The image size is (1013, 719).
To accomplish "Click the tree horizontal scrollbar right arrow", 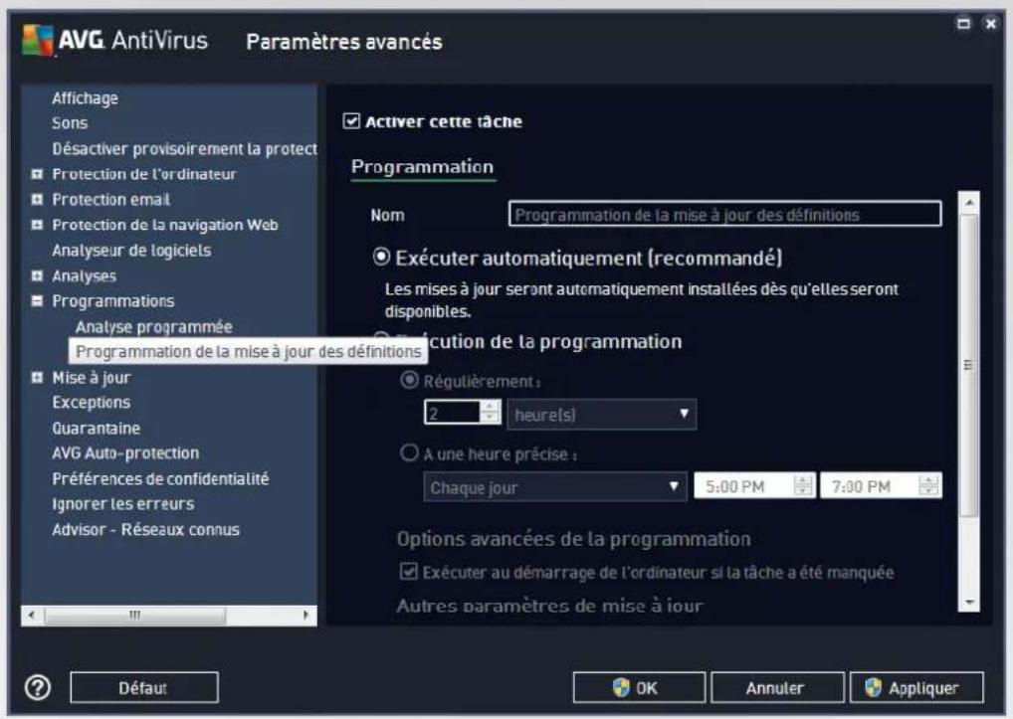I will tap(305, 615).
